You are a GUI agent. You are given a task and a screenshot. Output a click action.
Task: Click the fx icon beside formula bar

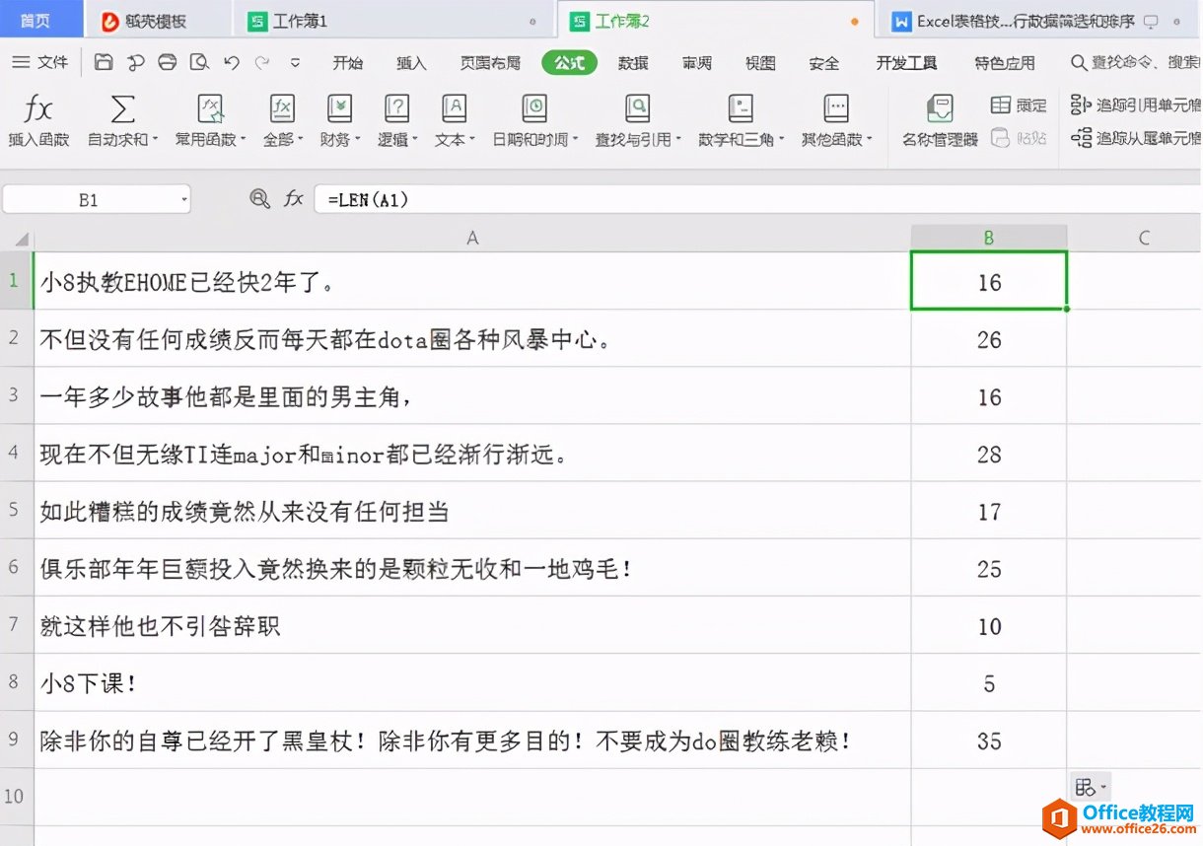click(293, 199)
